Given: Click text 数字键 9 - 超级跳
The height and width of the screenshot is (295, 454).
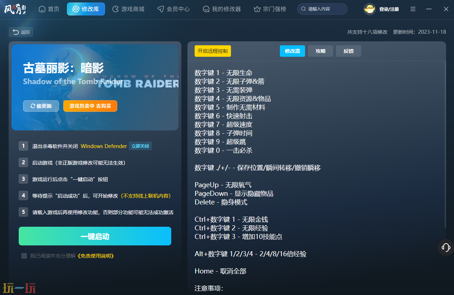Looking at the screenshot, I should (220, 142).
